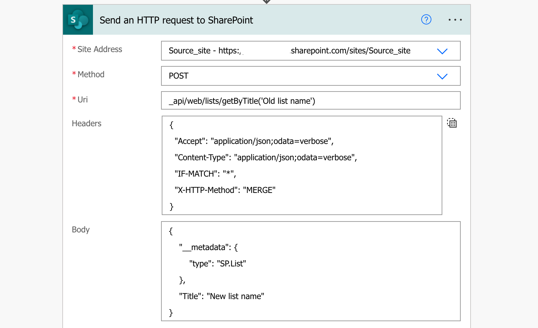Image resolution: width=538 pixels, height=328 pixels.
Task: Click the "Accept" header line
Action: click(254, 141)
